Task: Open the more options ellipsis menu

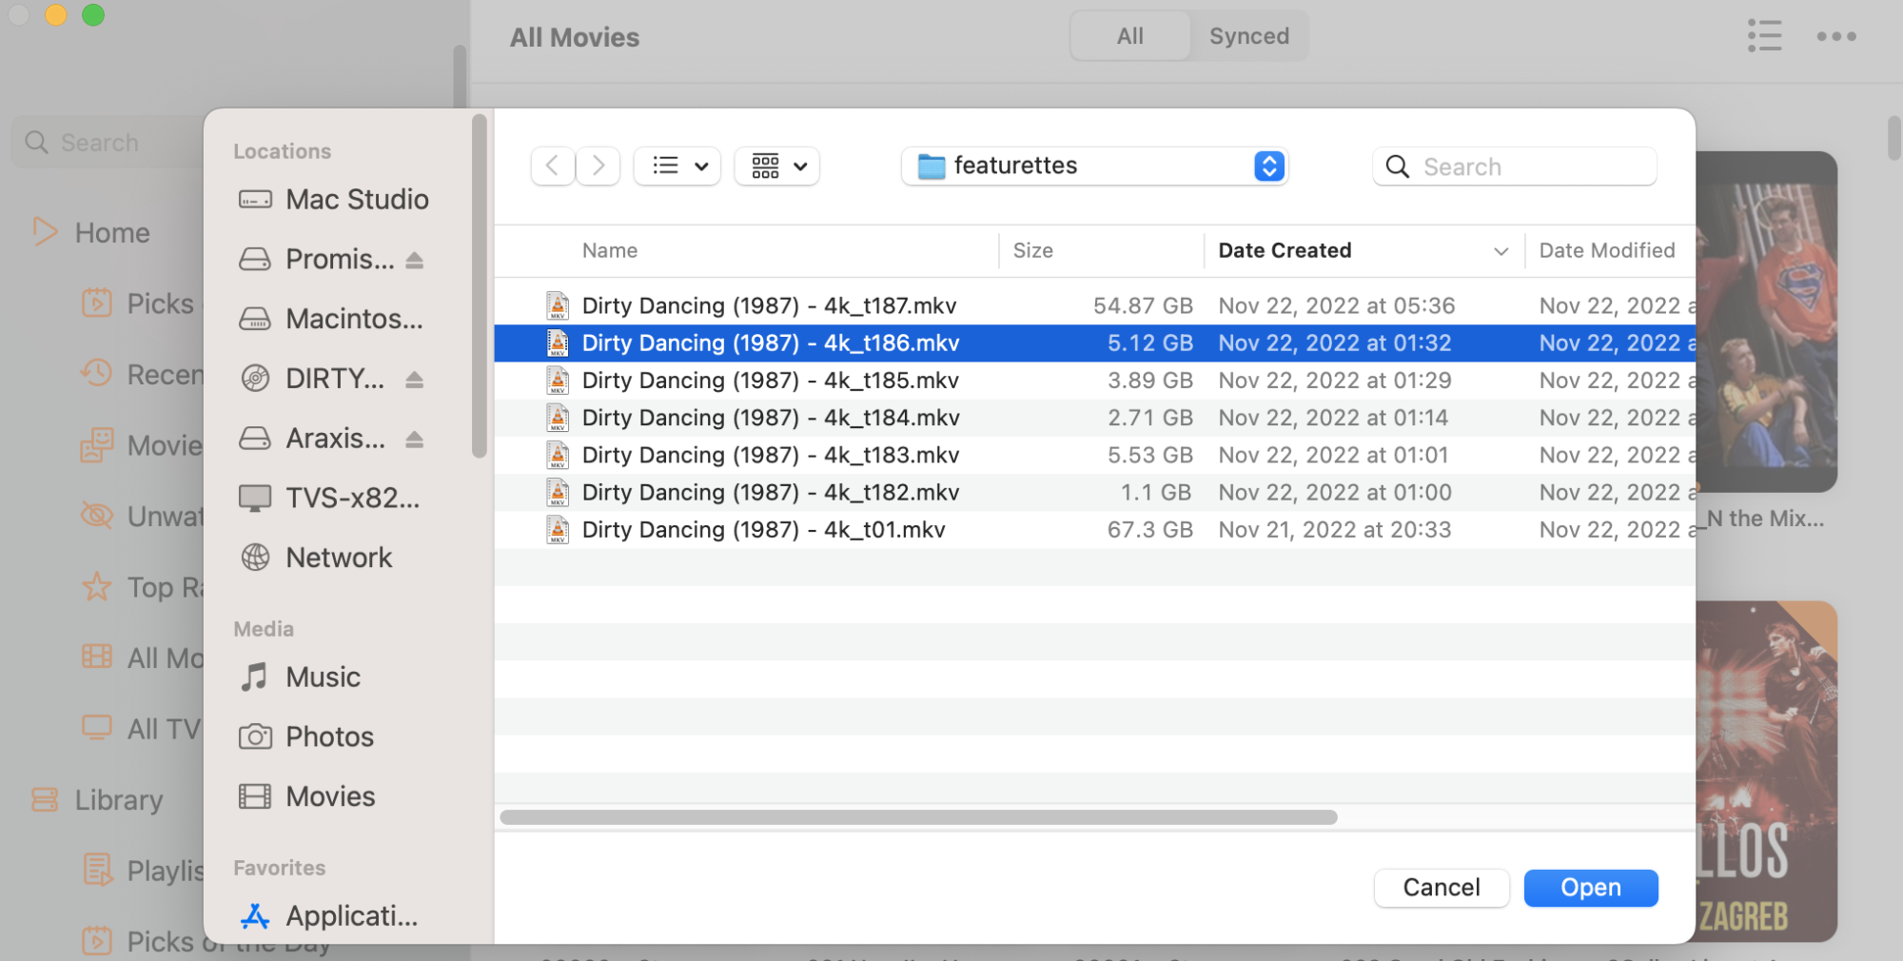Action: pyautogui.click(x=1836, y=36)
